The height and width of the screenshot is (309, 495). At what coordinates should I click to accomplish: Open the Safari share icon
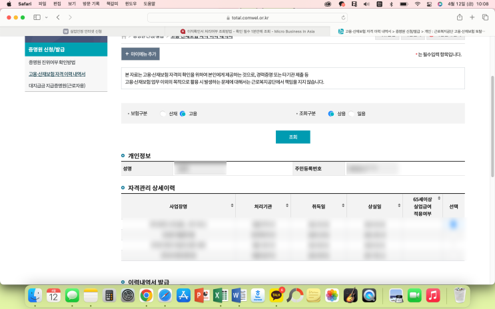pyautogui.click(x=460, y=17)
